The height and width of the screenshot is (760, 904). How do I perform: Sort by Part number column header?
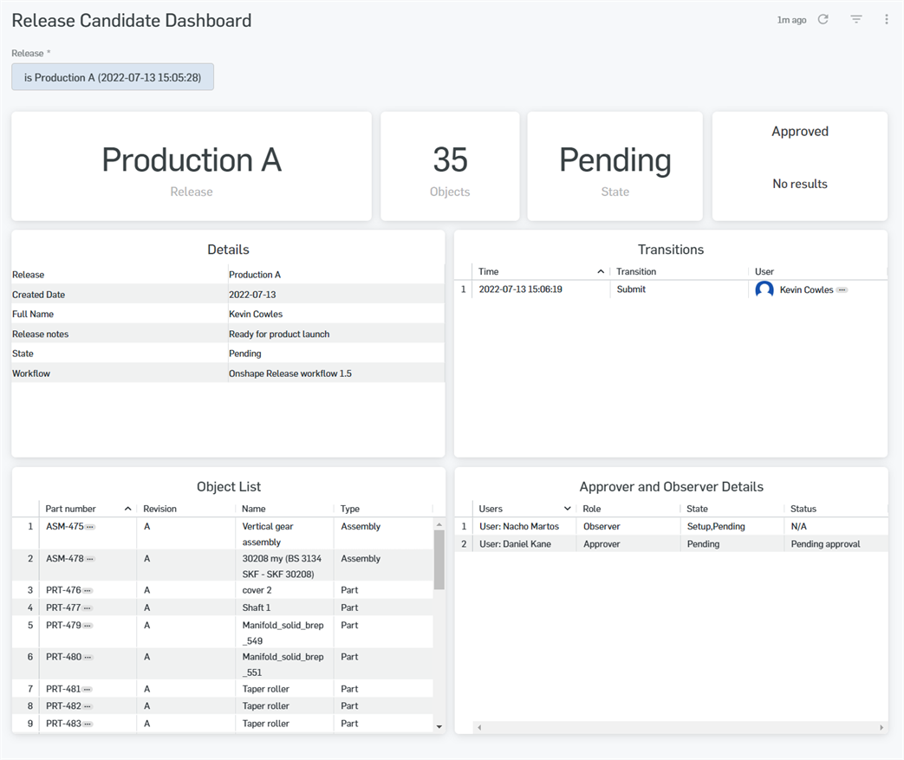(71, 509)
